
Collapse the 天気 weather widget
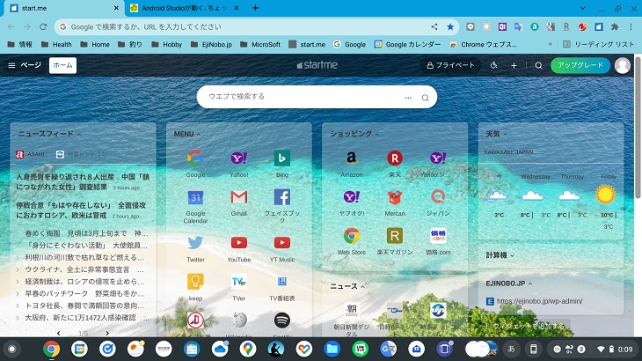506,135
